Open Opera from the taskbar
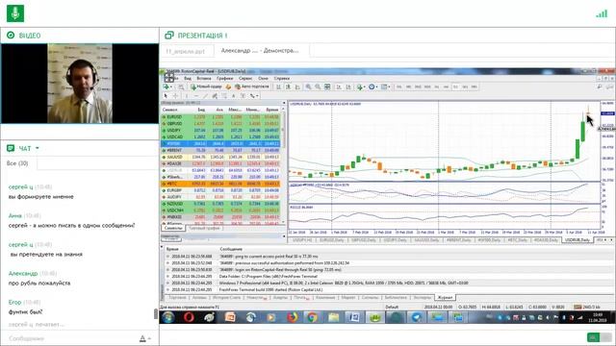Screen dimensions: 616x346 coord(189,317)
